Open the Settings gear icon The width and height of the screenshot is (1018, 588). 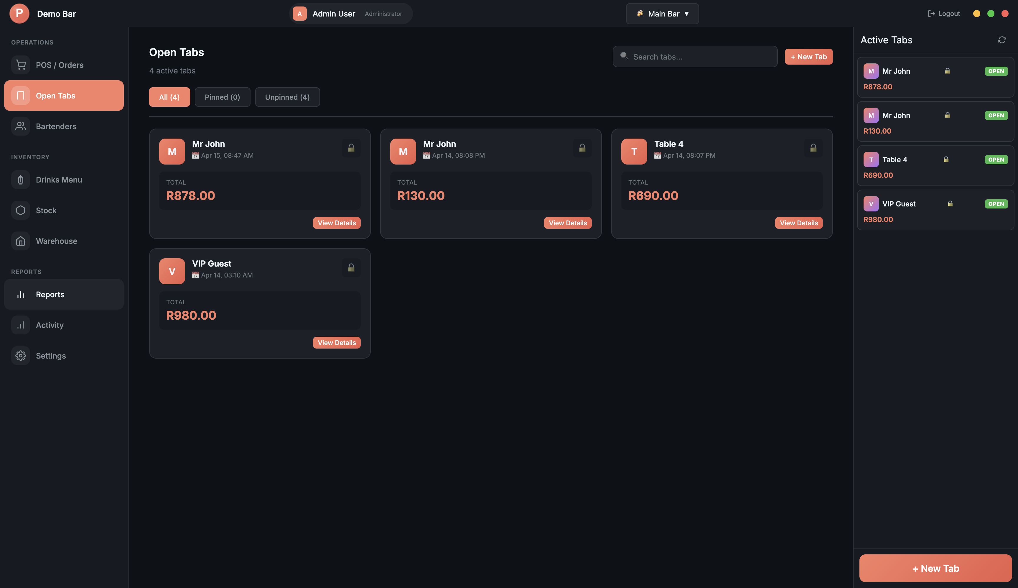(x=20, y=355)
